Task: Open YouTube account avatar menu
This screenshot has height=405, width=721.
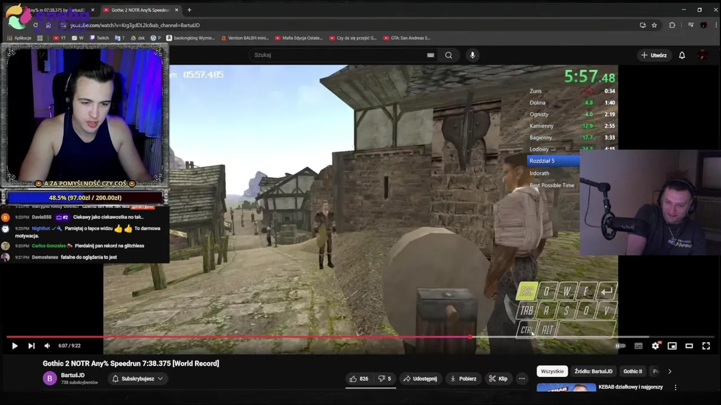Action: [702, 55]
